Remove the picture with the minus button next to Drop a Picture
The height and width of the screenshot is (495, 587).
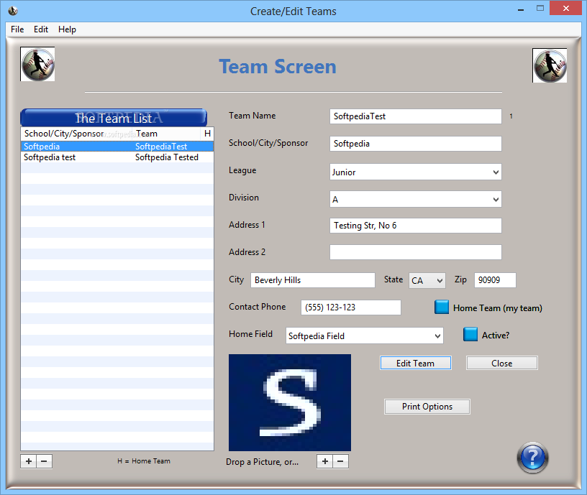pyautogui.click(x=340, y=461)
